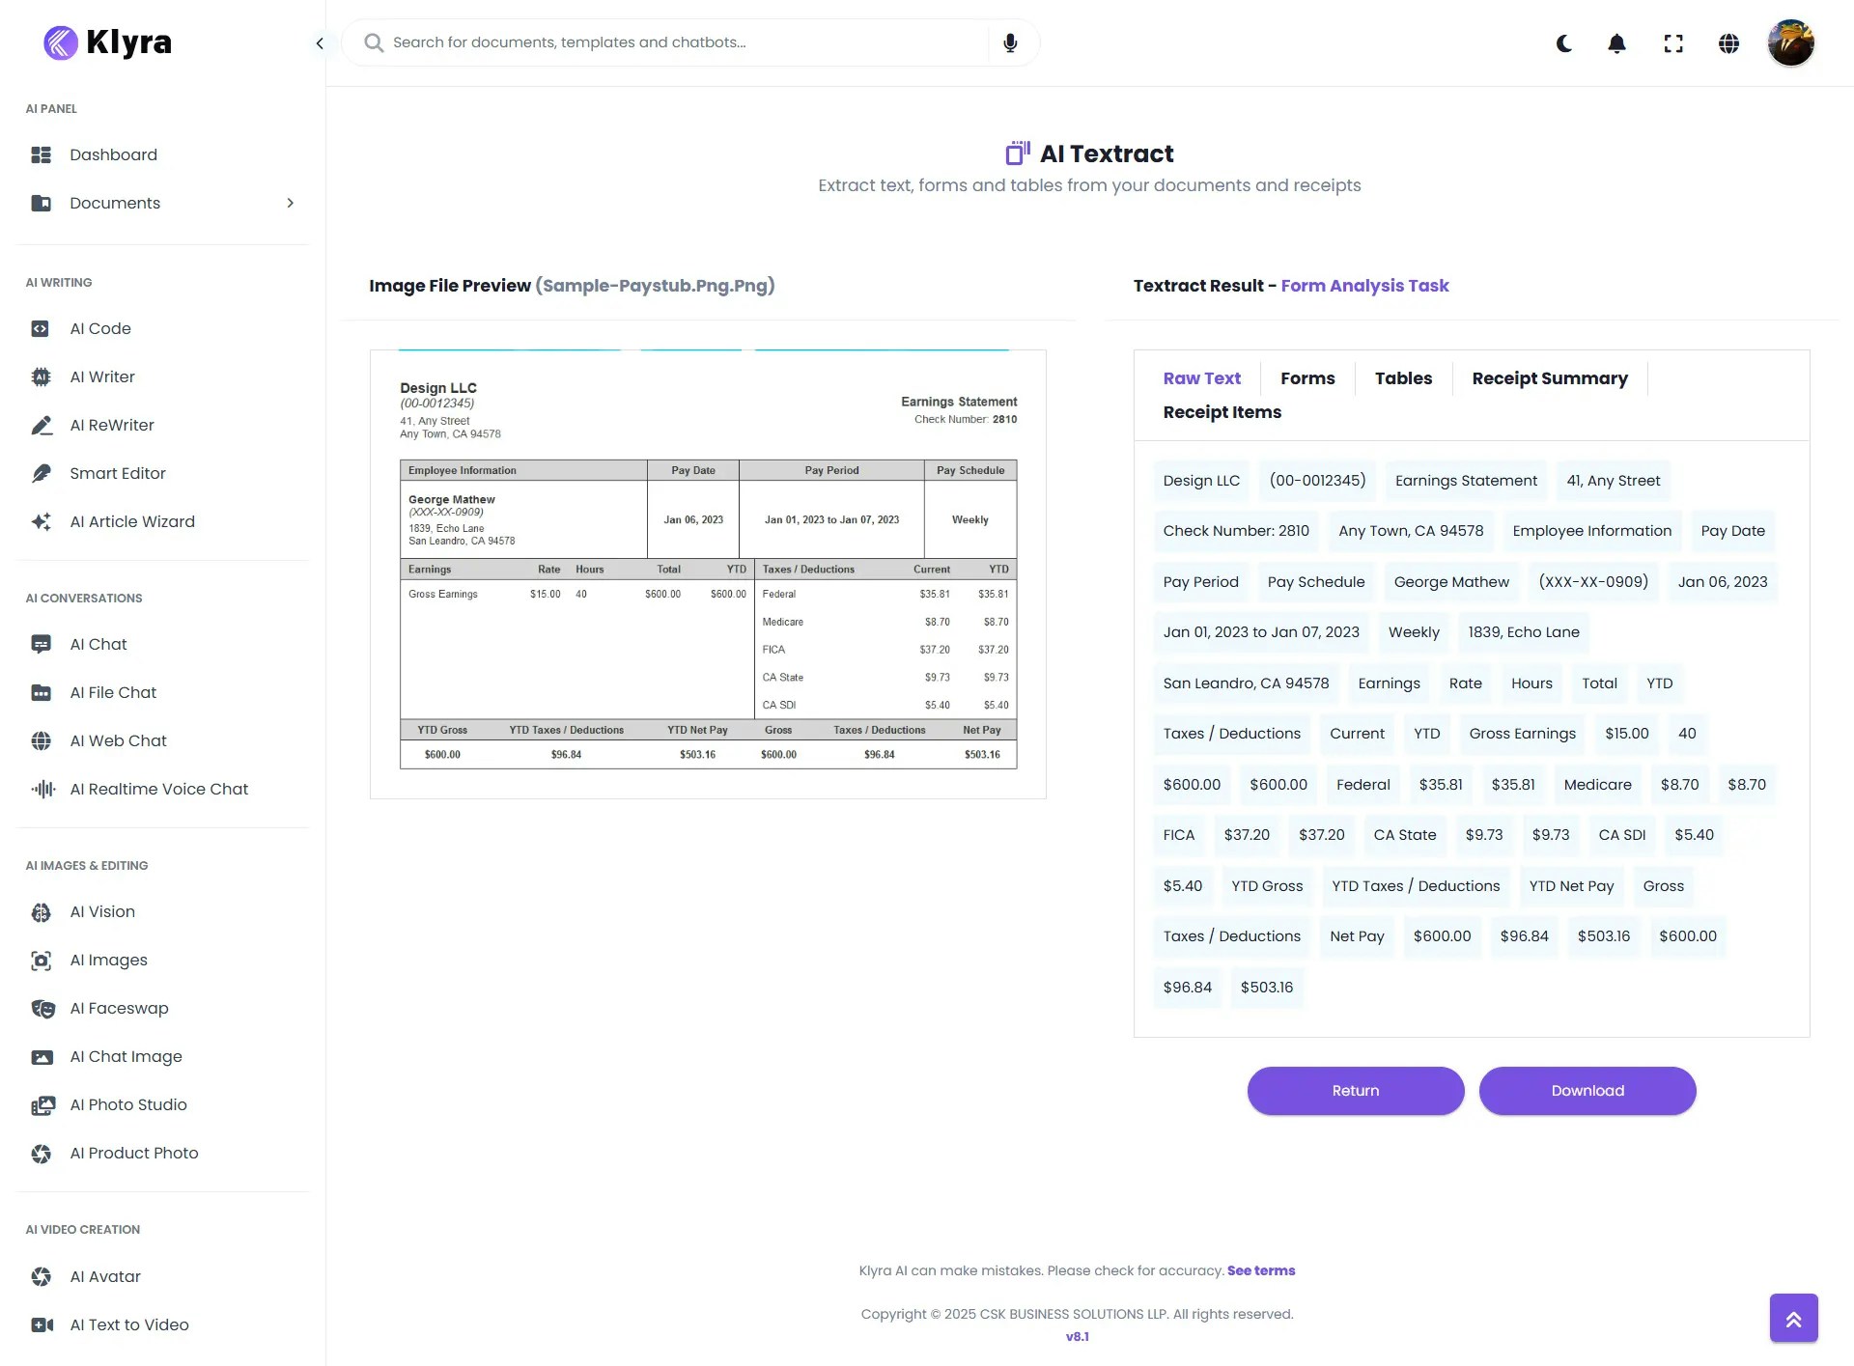Viewport: 1854px width, 1366px height.
Task: Switch to the Forms tab
Action: click(x=1307, y=378)
